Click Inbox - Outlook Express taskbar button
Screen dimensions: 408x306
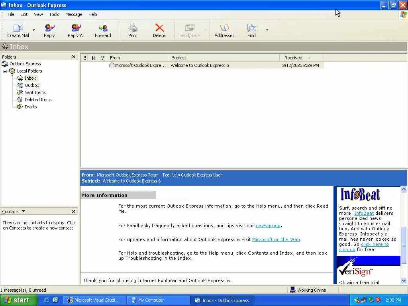coord(222,300)
